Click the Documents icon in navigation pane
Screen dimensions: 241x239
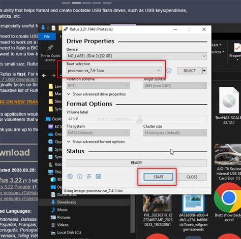pyautogui.click(x=53, y=195)
